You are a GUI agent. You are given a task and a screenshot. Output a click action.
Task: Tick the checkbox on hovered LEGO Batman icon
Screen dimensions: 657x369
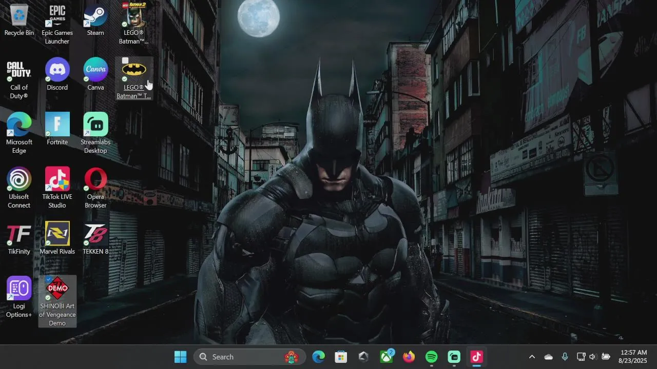click(x=125, y=61)
